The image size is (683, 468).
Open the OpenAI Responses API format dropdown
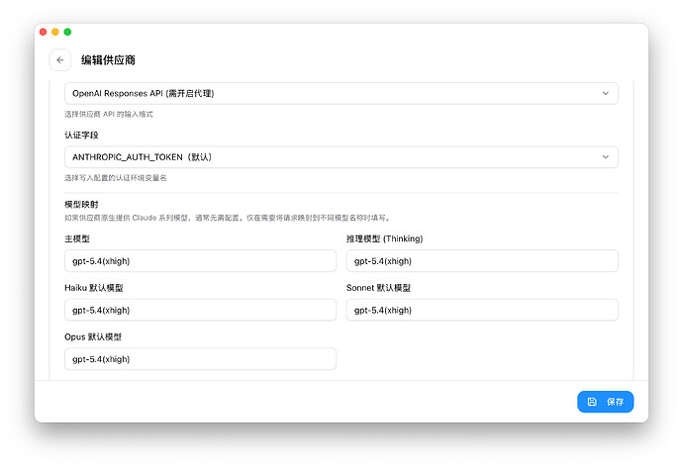pyautogui.click(x=341, y=93)
